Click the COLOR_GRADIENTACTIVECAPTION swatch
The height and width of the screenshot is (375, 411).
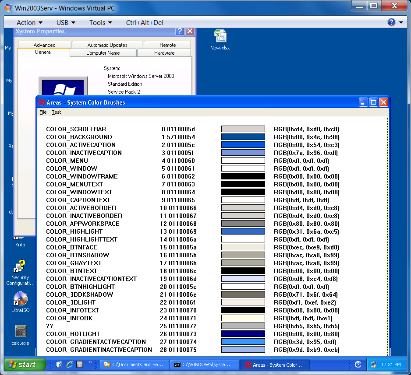pos(243,341)
